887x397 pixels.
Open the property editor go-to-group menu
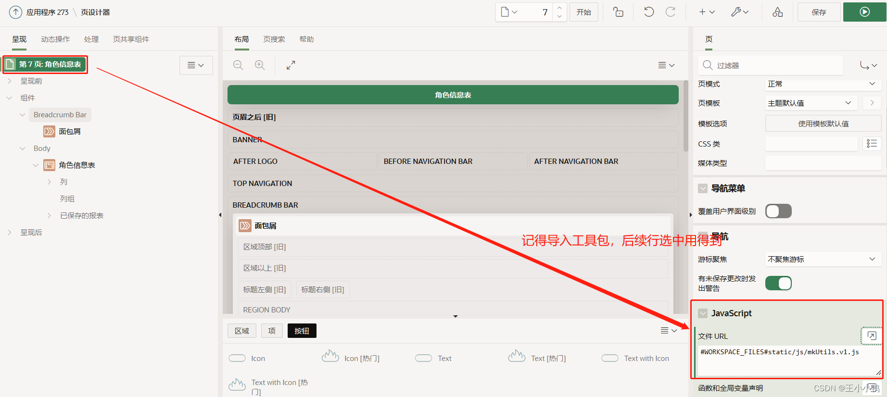868,65
